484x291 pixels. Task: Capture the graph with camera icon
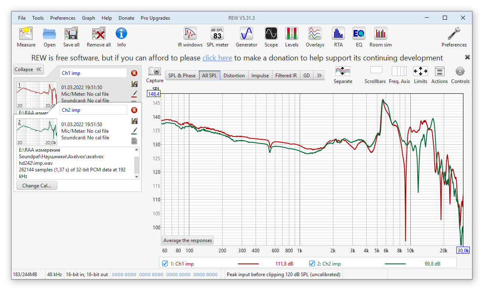click(155, 72)
